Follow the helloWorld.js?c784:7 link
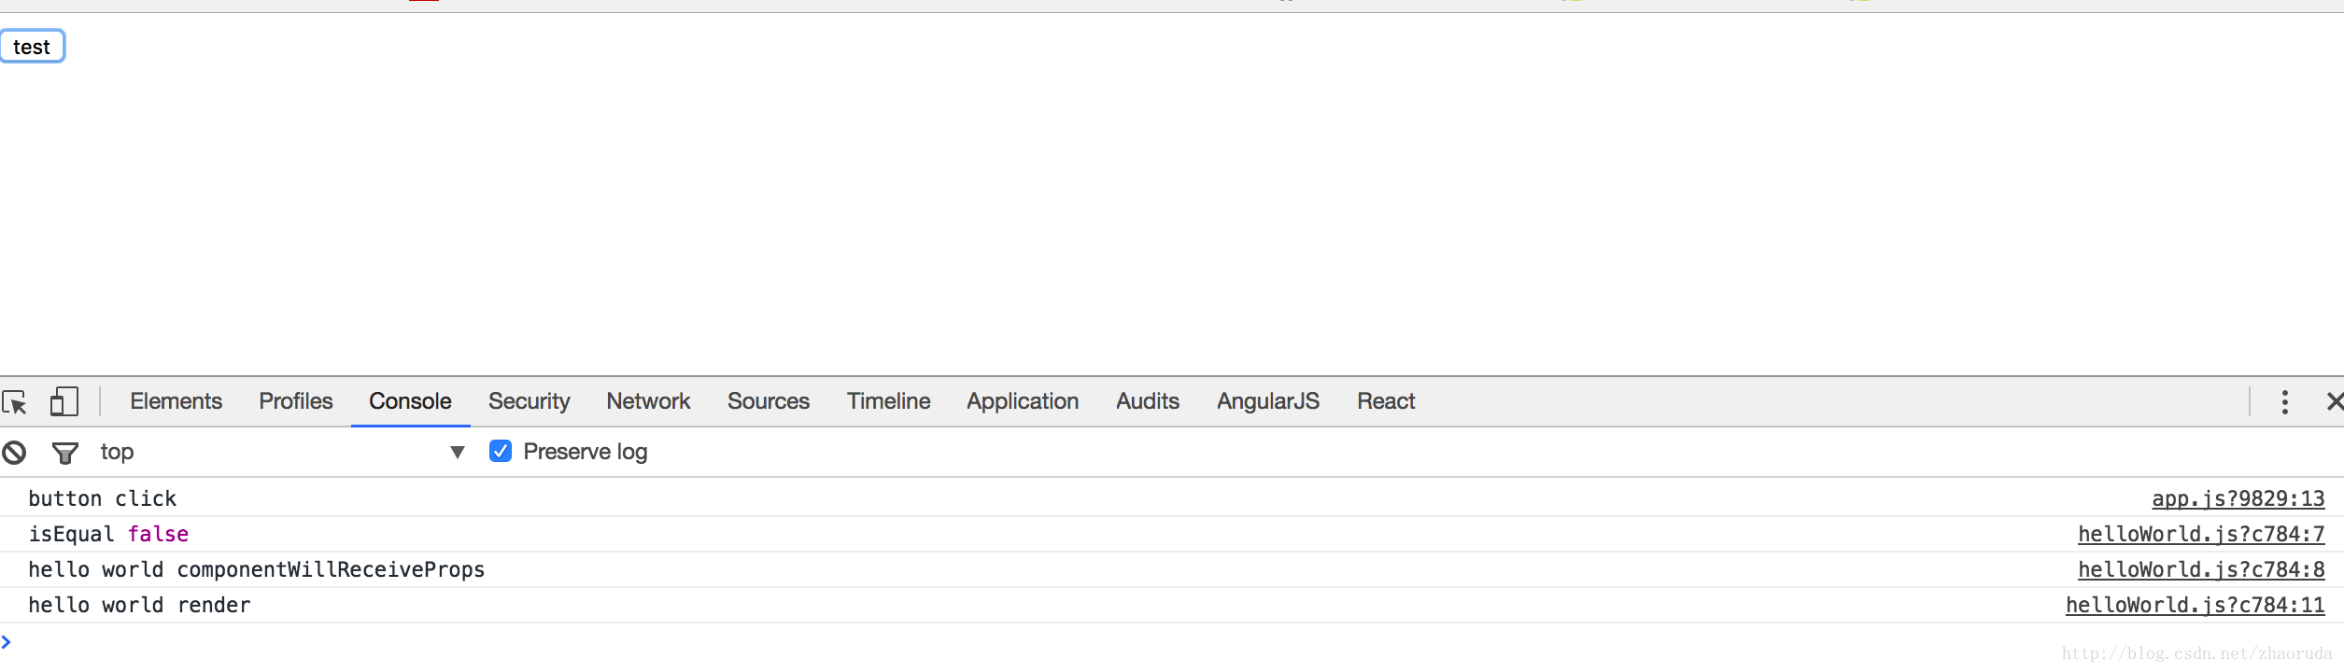Image resolution: width=2344 pixels, height=672 pixels. pos(2200,534)
